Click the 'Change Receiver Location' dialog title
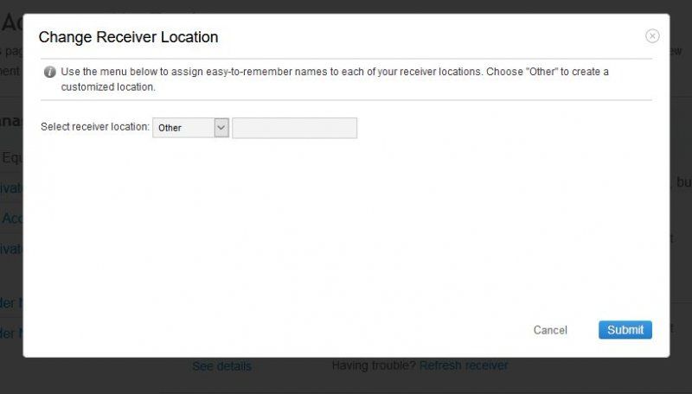 pos(128,37)
